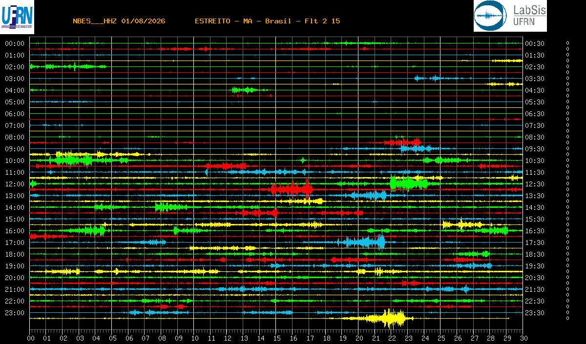The width and height of the screenshot is (586, 344).
Task: Select minute tick 25 on bottom axis
Action: tap(441, 338)
